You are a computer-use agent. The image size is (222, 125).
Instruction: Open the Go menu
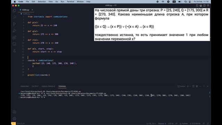tap(57, 1)
